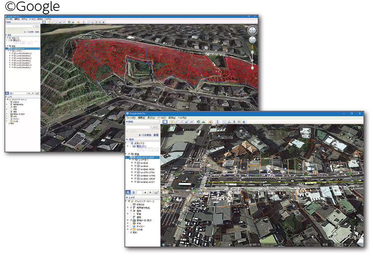
Task: Toggle sunlight icon in front window toolbar
Action: tap(204, 122)
